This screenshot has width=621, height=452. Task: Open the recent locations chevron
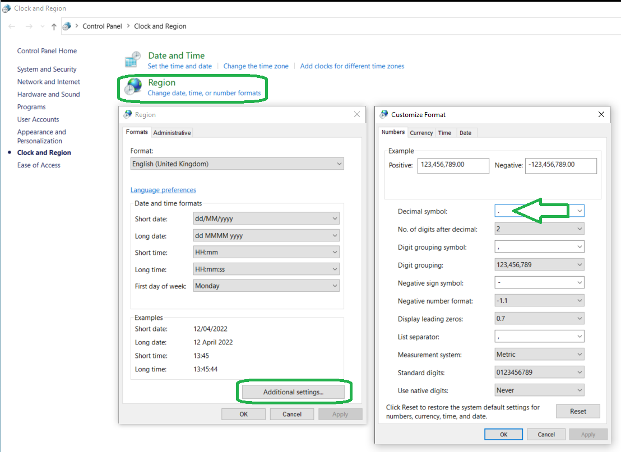[x=43, y=26]
